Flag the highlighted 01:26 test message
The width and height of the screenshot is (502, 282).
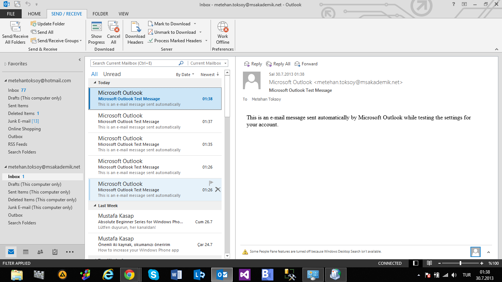pyautogui.click(x=211, y=183)
